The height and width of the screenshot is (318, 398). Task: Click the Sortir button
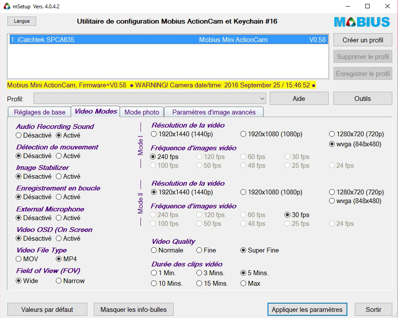coord(374,309)
